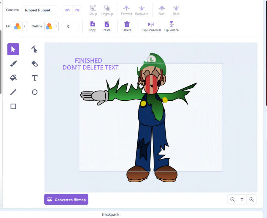Click the Fill color swatch
The height and width of the screenshot is (218, 267).
click(18, 26)
